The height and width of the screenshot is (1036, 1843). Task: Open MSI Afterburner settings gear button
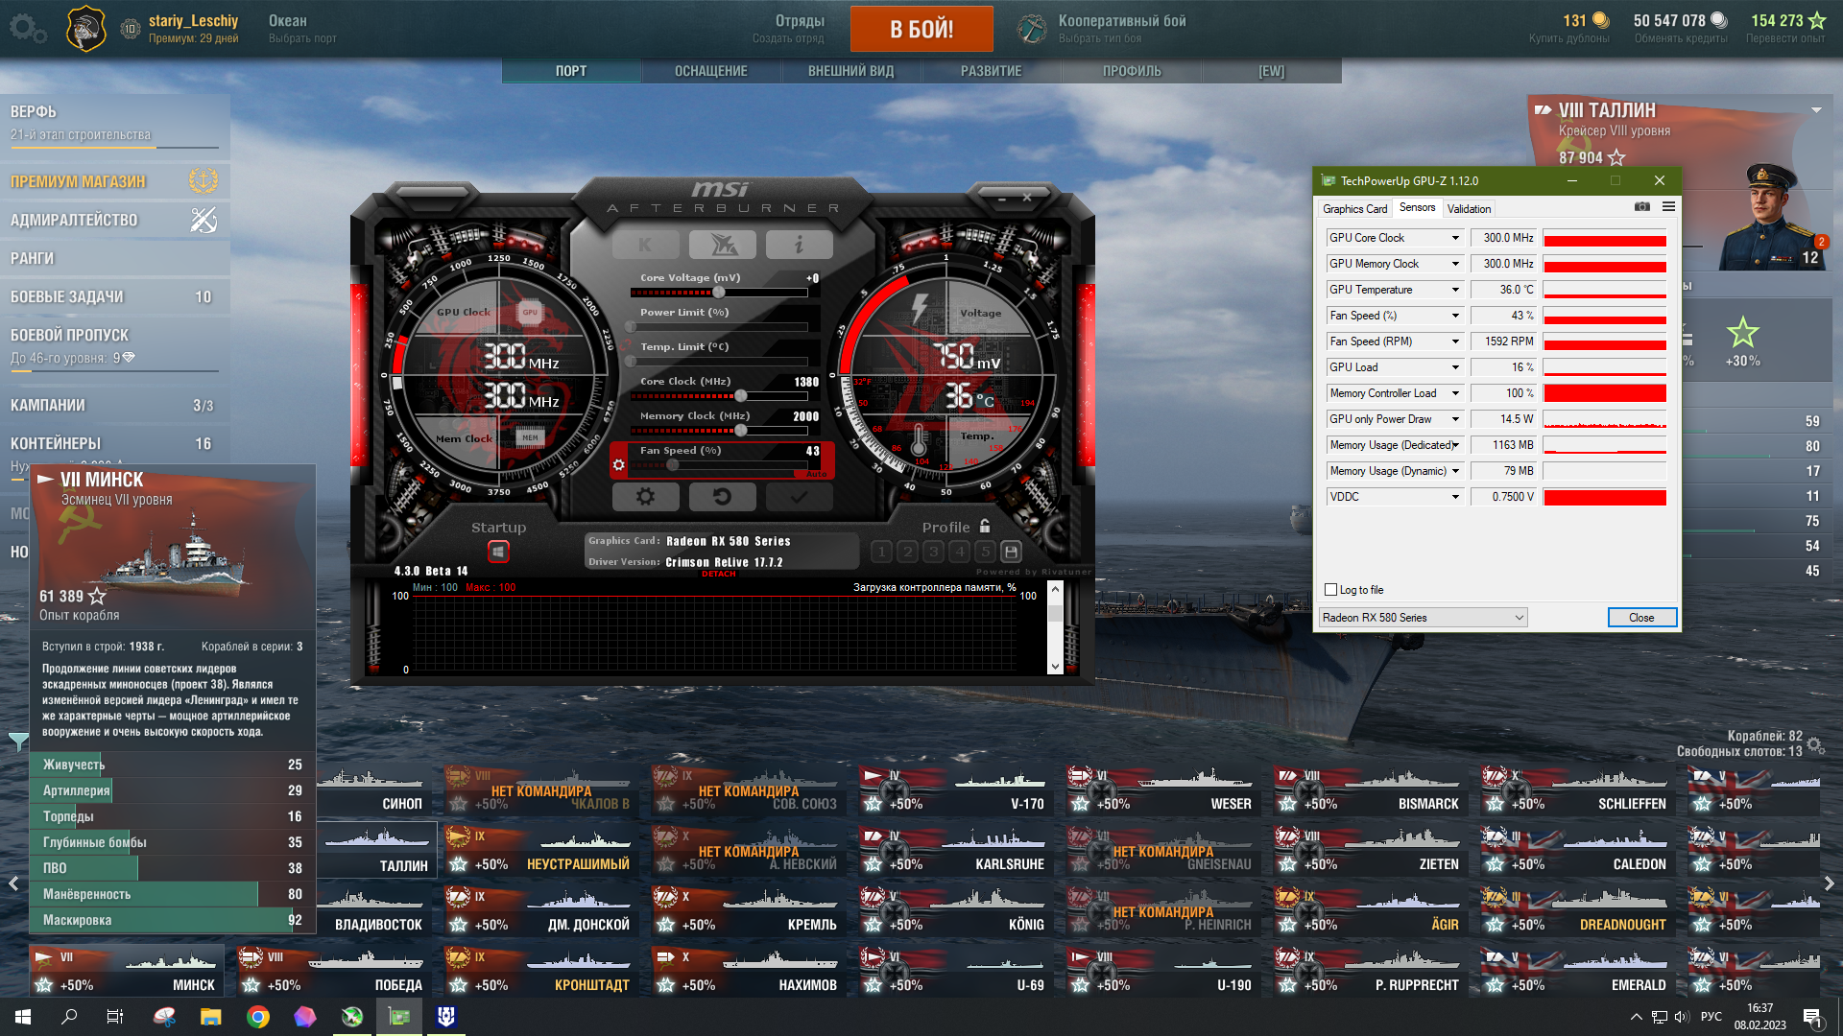point(645,497)
